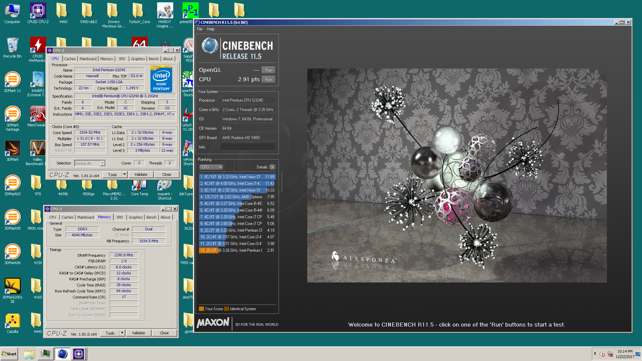This screenshot has height=361, width=642.
Task: Switch to CPU tab in lower CPU-Z
Action: (53, 217)
